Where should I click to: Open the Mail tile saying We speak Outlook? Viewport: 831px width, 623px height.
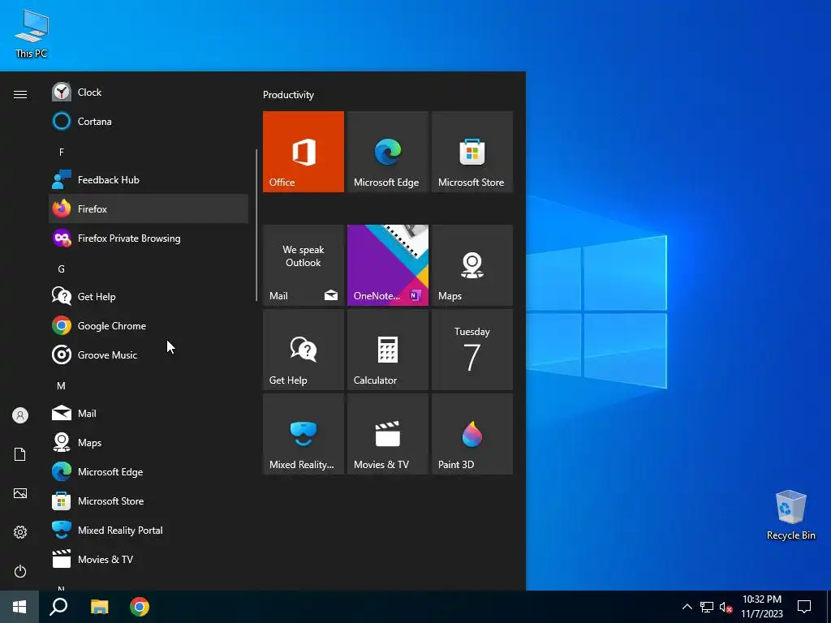pos(304,265)
